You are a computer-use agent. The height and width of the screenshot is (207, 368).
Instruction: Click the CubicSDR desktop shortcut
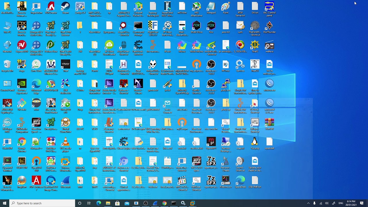7,143
